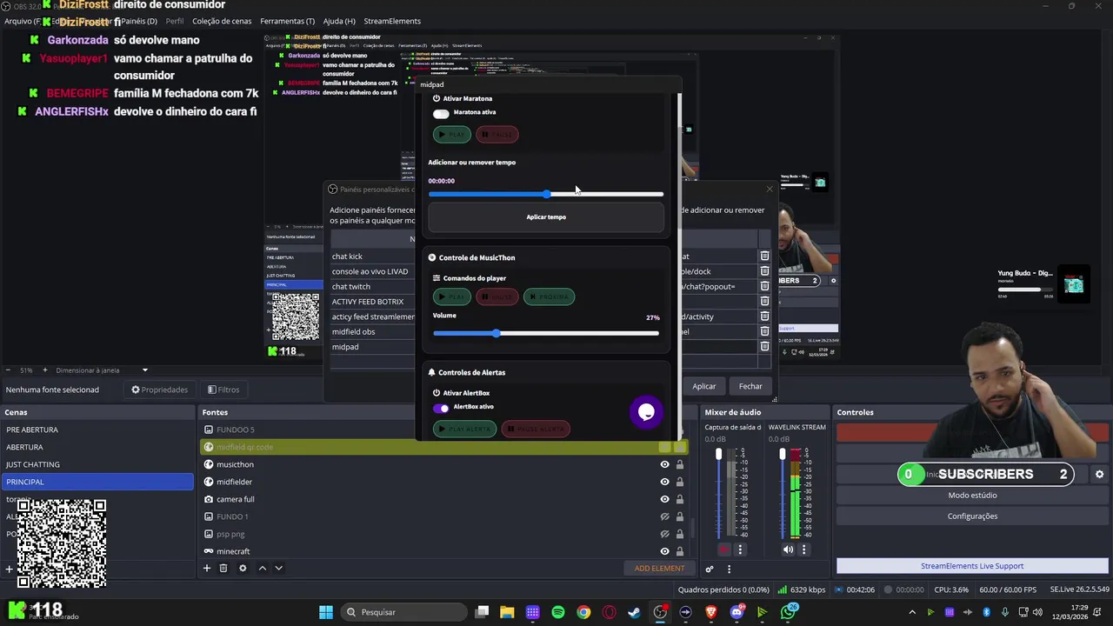1113x626 pixels.
Task: Toggle visibility of minecraft source
Action: (x=664, y=551)
